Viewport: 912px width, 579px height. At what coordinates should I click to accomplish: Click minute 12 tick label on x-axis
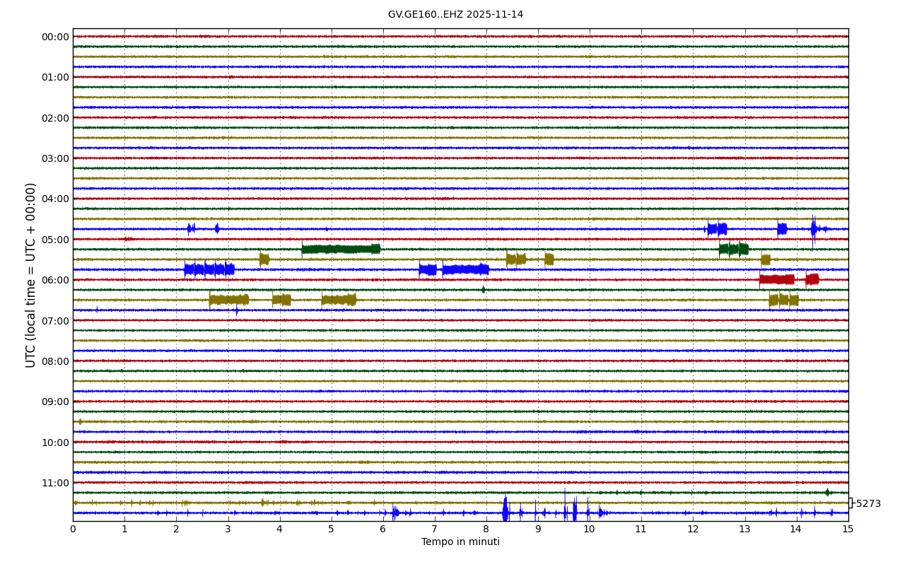pos(693,530)
